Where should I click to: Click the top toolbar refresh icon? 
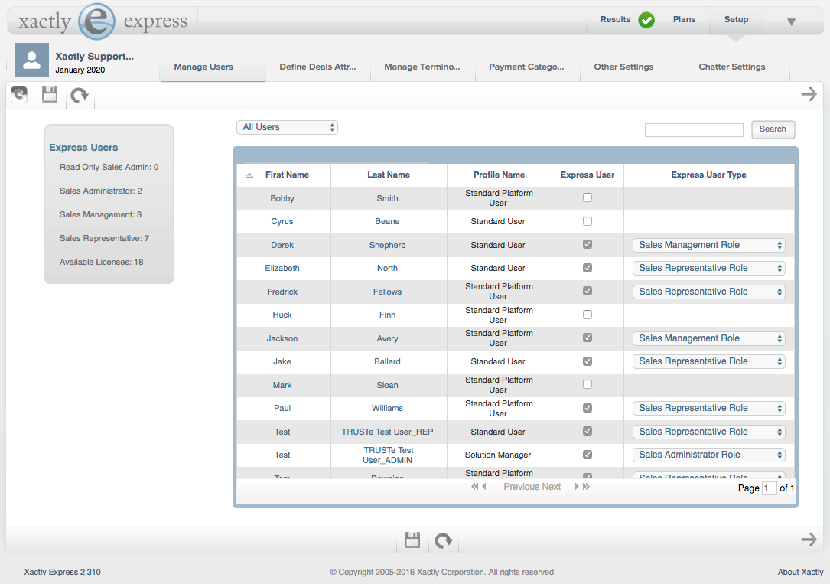point(80,96)
